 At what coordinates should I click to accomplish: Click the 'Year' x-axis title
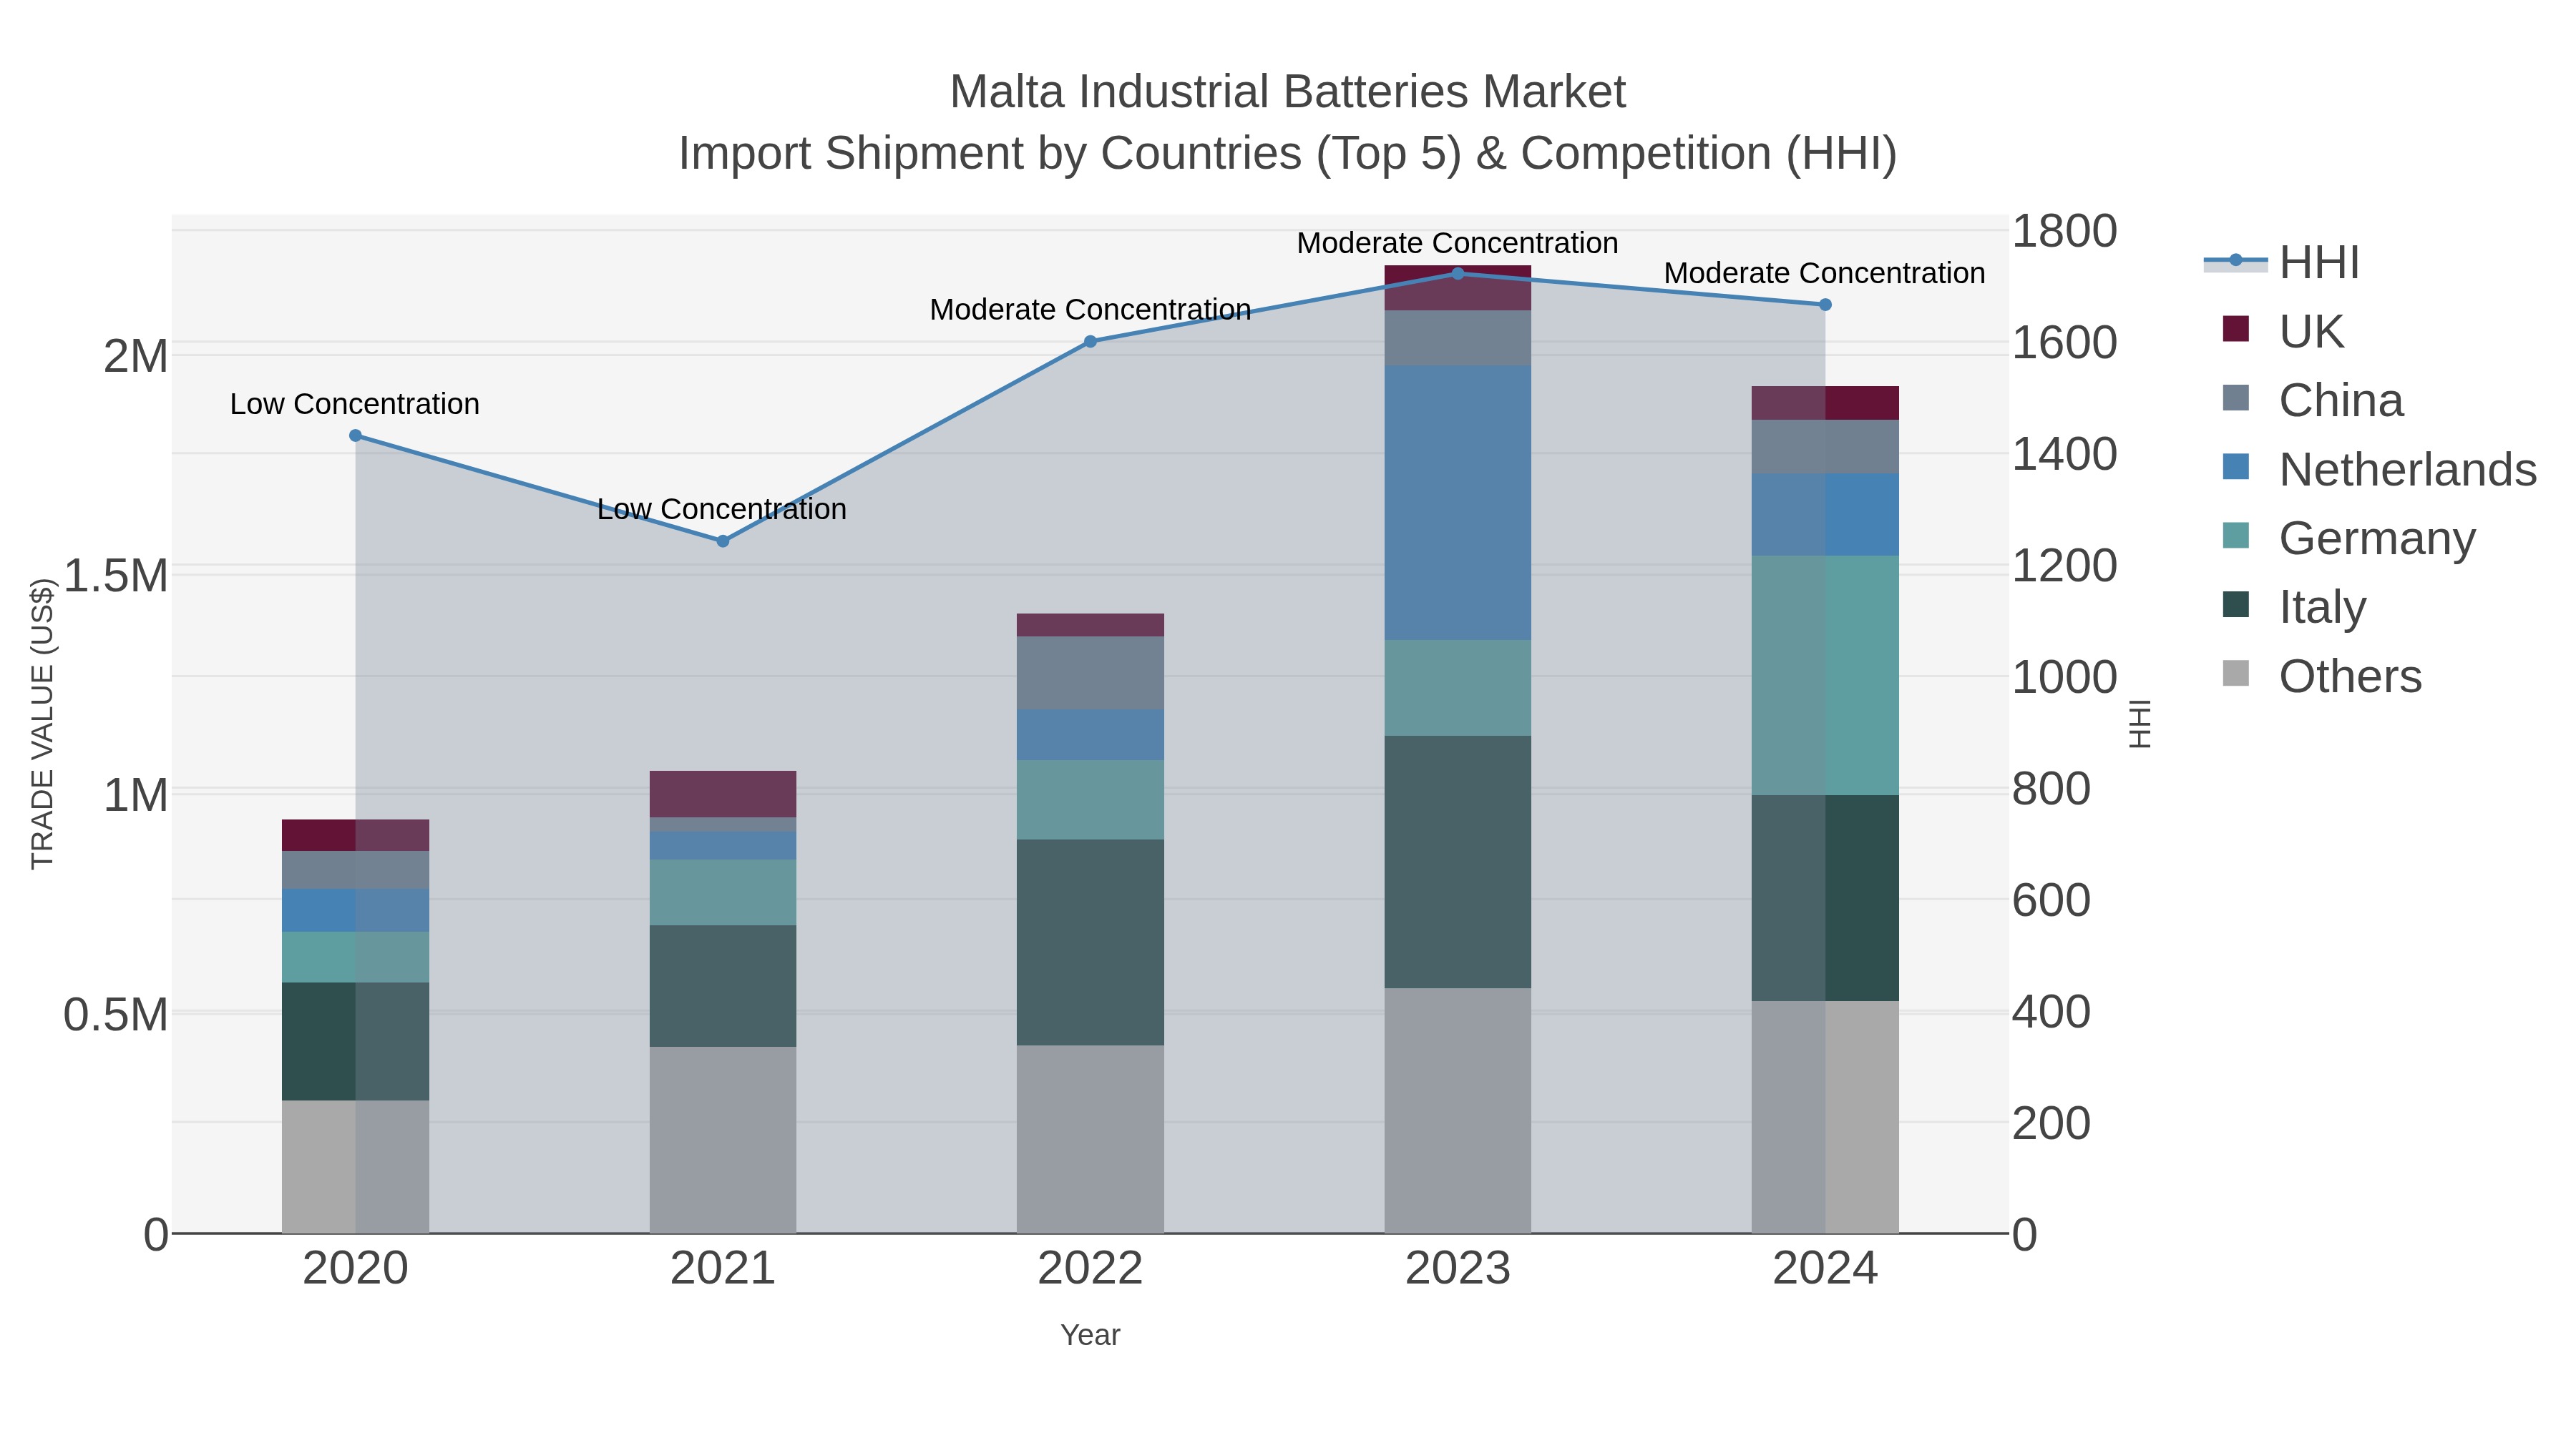click(x=1091, y=1335)
